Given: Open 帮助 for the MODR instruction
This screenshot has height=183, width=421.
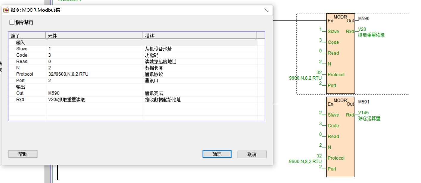Looking at the screenshot, I should click(x=23, y=154).
